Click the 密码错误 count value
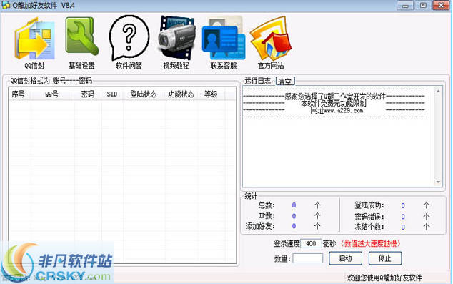Image resolution: width=453 pixels, height=284 pixels. (x=403, y=217)
